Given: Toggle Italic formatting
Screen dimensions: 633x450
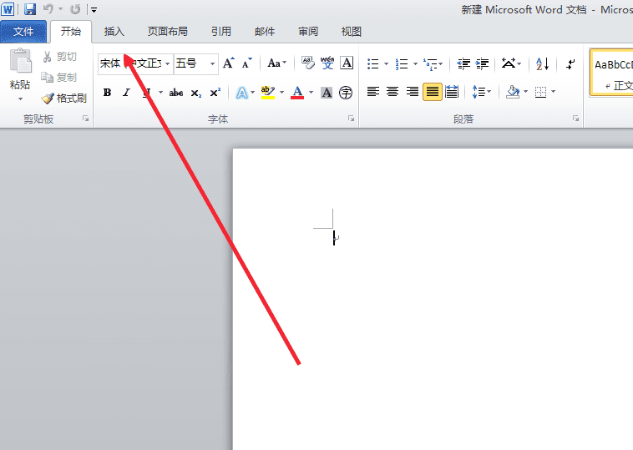Looking at the screenshot, I should pyautogui.click(x=126, y=93).
